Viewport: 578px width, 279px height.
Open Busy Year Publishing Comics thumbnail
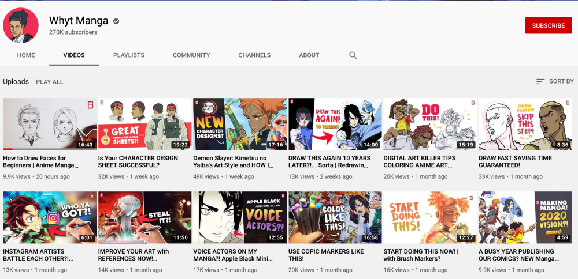[x=525, y=217]
